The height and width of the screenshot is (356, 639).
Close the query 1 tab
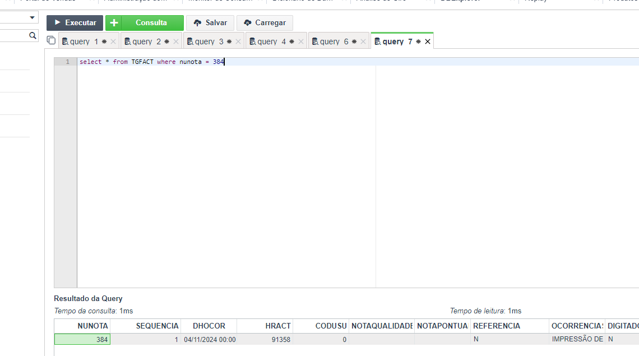pyautogui.click(x=113, y=41)
